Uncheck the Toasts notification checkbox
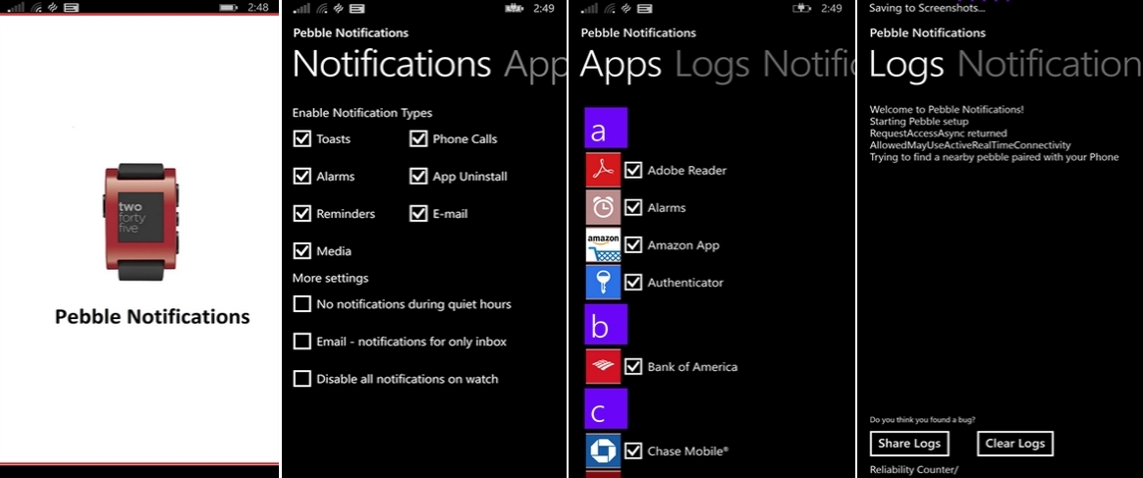 pyautogui.click(x=302, y=138)
